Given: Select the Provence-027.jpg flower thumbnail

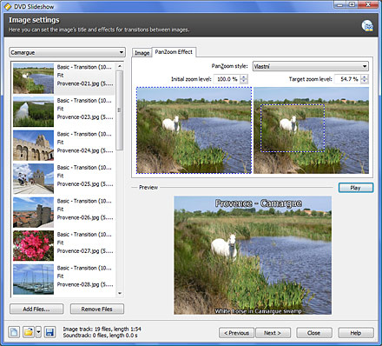Looking at the screenshot, I should click(x=33, y=245).
